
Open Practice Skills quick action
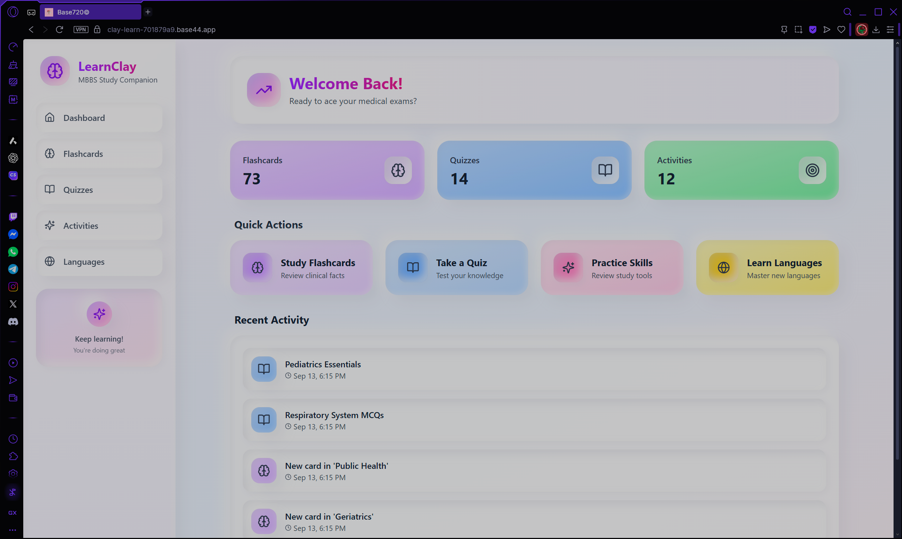point(612,267)
